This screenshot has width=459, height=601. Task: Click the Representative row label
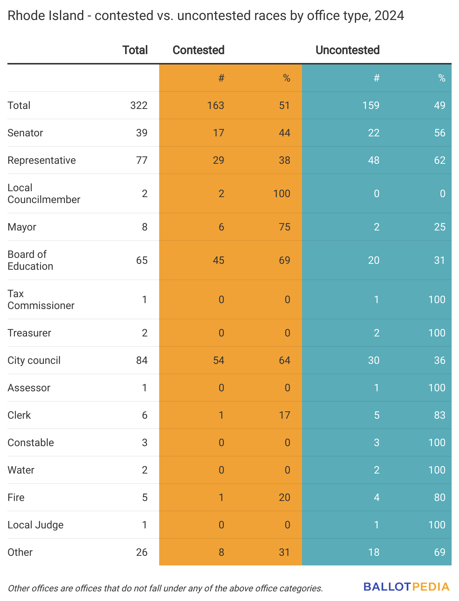point(41,160)
